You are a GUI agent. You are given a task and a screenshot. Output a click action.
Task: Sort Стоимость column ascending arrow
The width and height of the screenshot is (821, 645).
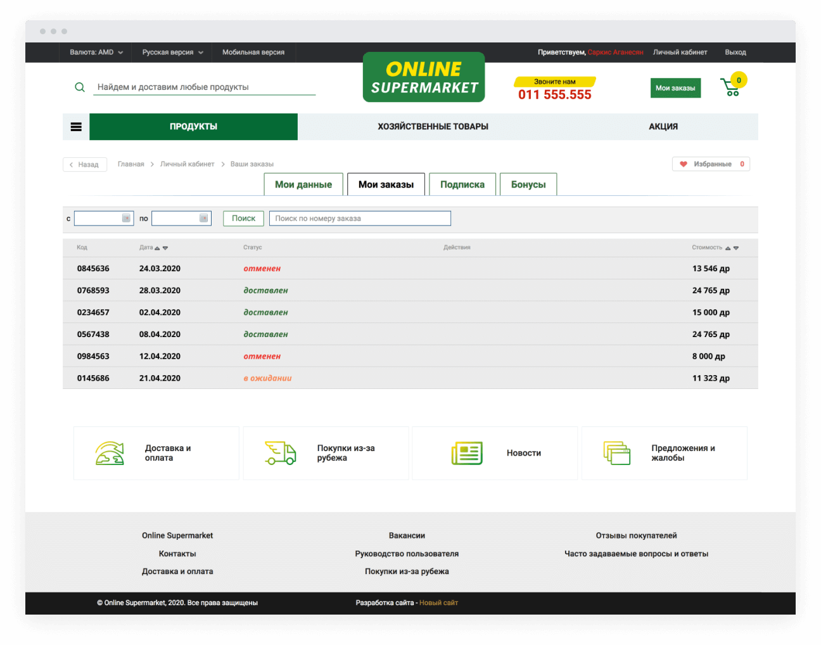tap(728, 248)
